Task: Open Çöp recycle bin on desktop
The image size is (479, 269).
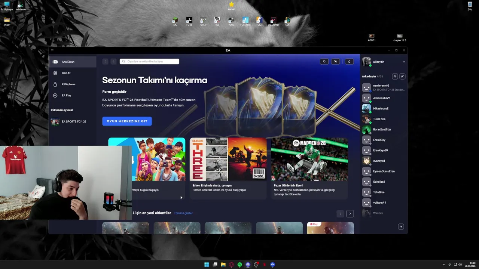Action: pyautogui.click(x=470, y=6)
